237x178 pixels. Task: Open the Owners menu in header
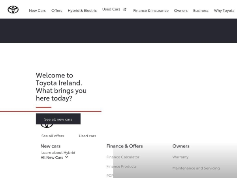(181, 11)
